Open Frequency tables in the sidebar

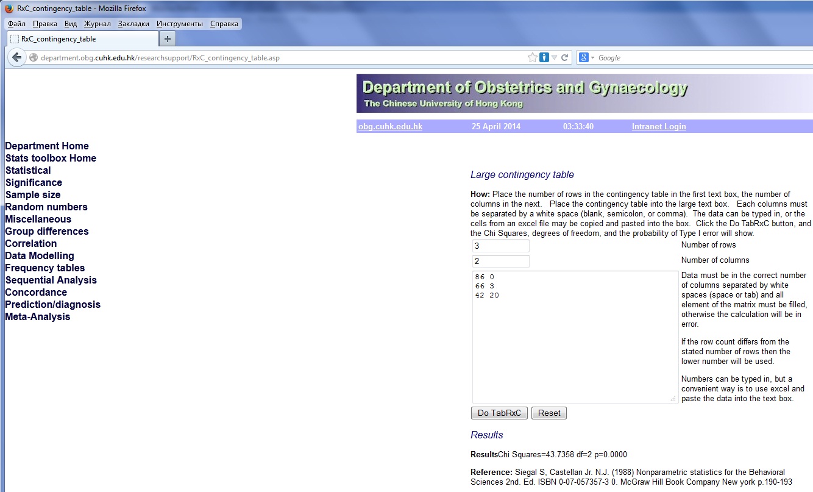pos(45,268)
